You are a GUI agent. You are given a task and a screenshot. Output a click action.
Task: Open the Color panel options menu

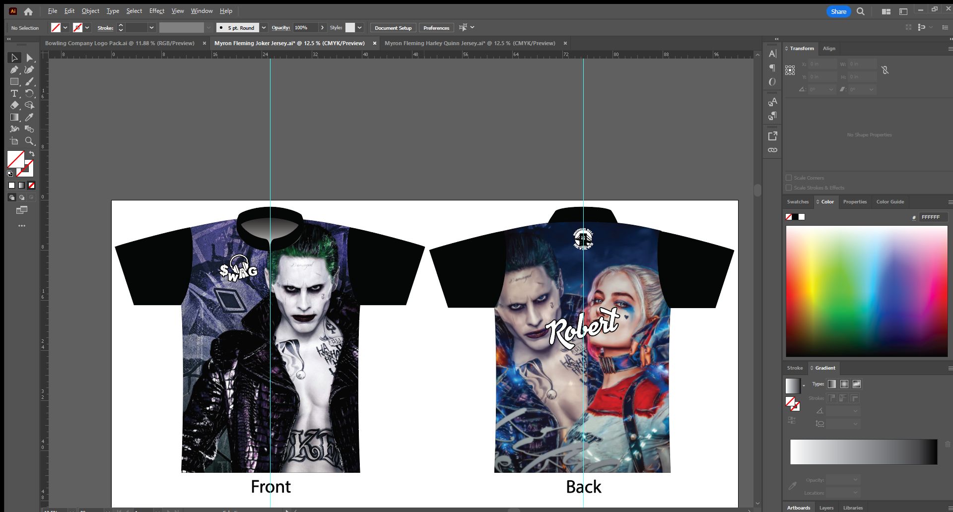(950, 202)
